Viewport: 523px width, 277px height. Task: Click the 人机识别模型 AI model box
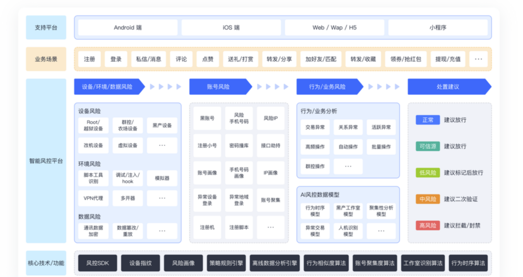348,231
